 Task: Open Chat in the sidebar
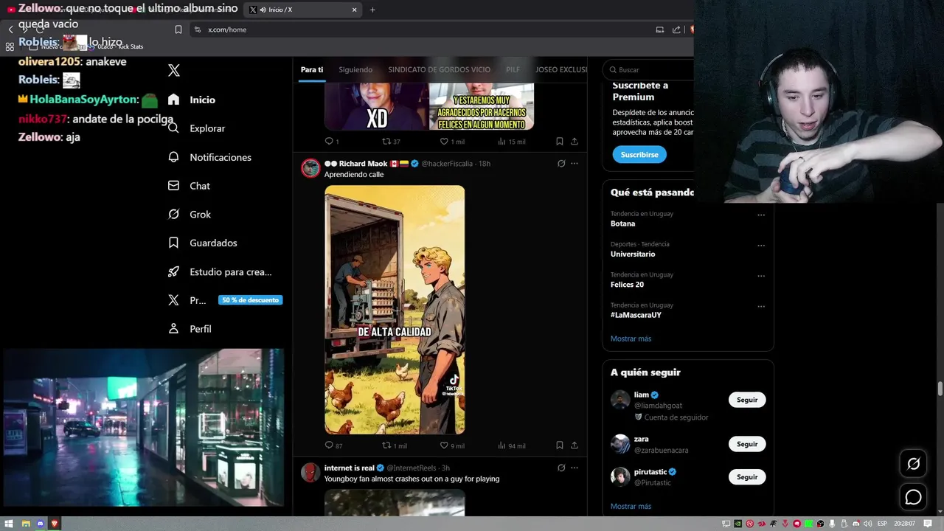[x=189, y=186]
